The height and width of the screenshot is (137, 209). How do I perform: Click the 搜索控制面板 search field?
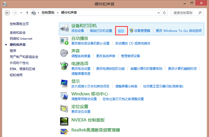click(x=185, y=13)
